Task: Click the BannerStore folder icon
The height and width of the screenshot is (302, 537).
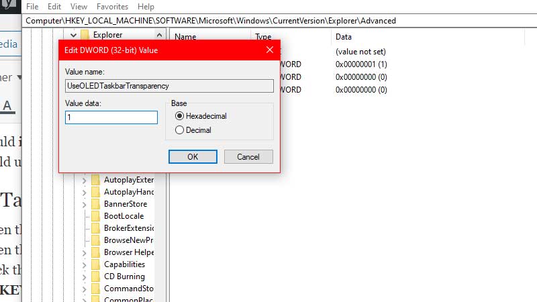Action: point(96,204)
